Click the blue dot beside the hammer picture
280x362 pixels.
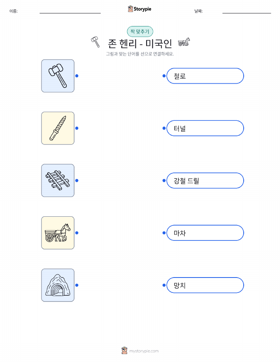[x=77, y=76]
